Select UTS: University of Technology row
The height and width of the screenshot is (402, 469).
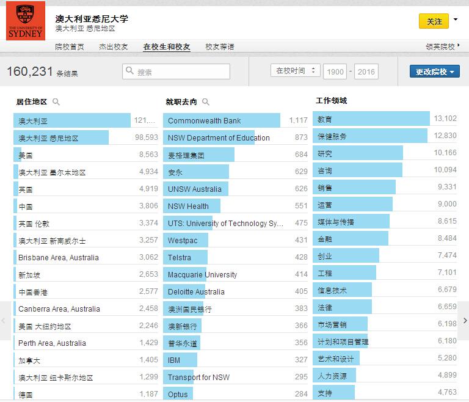click(x=235, y=223)
